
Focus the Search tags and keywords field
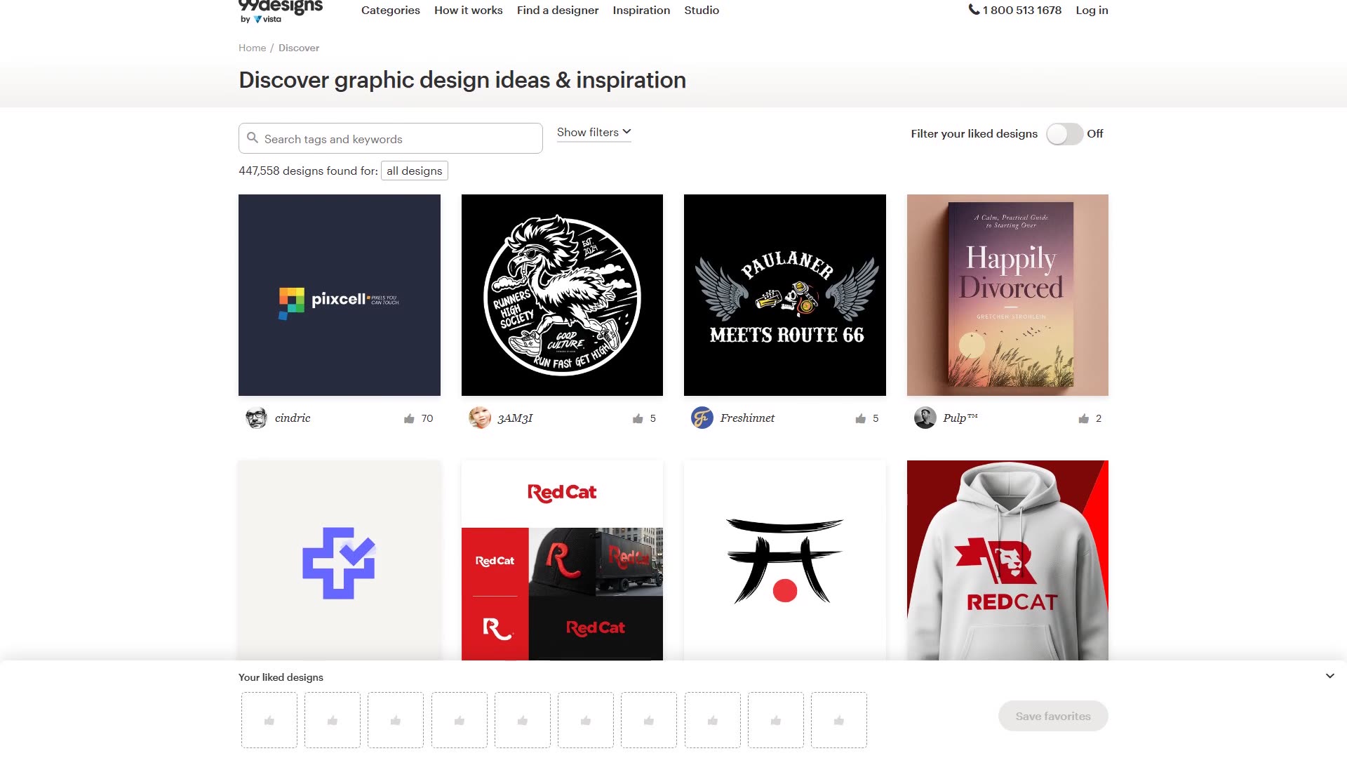tap(391, 138)
